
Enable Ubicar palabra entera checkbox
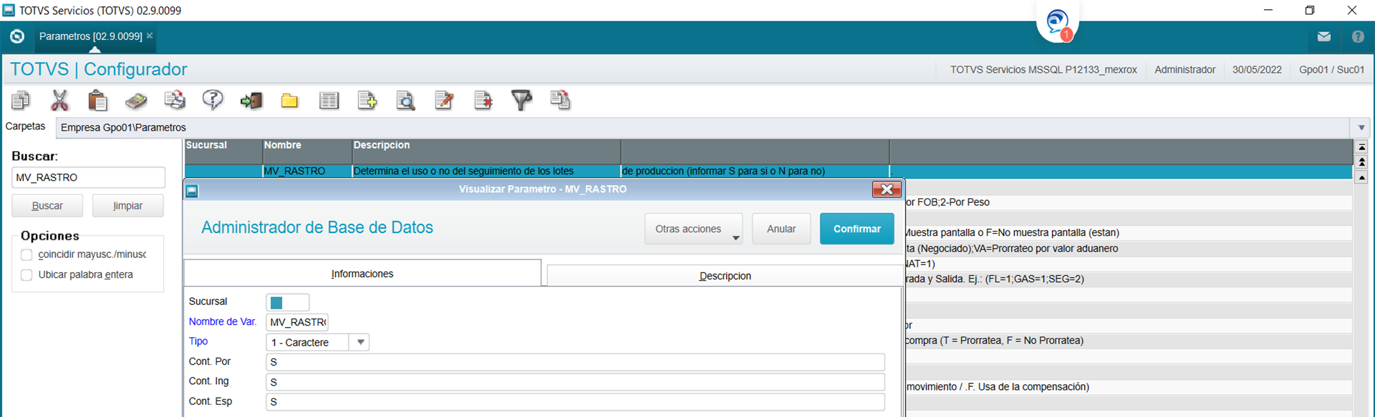pos(27,275)
